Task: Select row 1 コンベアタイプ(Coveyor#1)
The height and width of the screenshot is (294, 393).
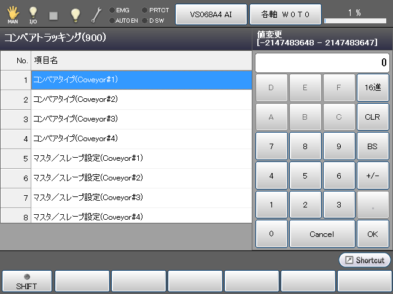Action: coord(141,80)
